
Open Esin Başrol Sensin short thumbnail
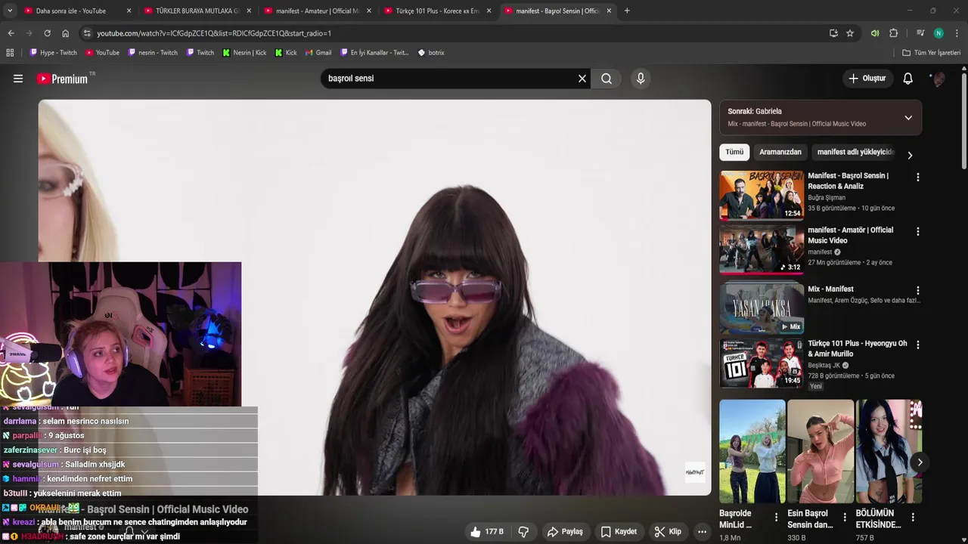821,451
